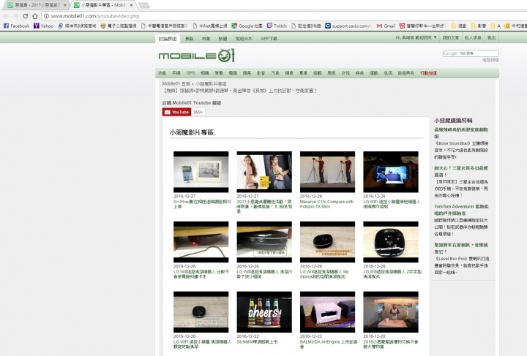Screen dimensions: 527x356
Task: Open the 旅遊美食 category in green menu
Action: click(406, 73)
